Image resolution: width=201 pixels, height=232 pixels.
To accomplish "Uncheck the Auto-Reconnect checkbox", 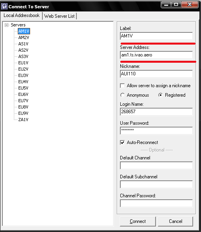I will click(122, 142).
